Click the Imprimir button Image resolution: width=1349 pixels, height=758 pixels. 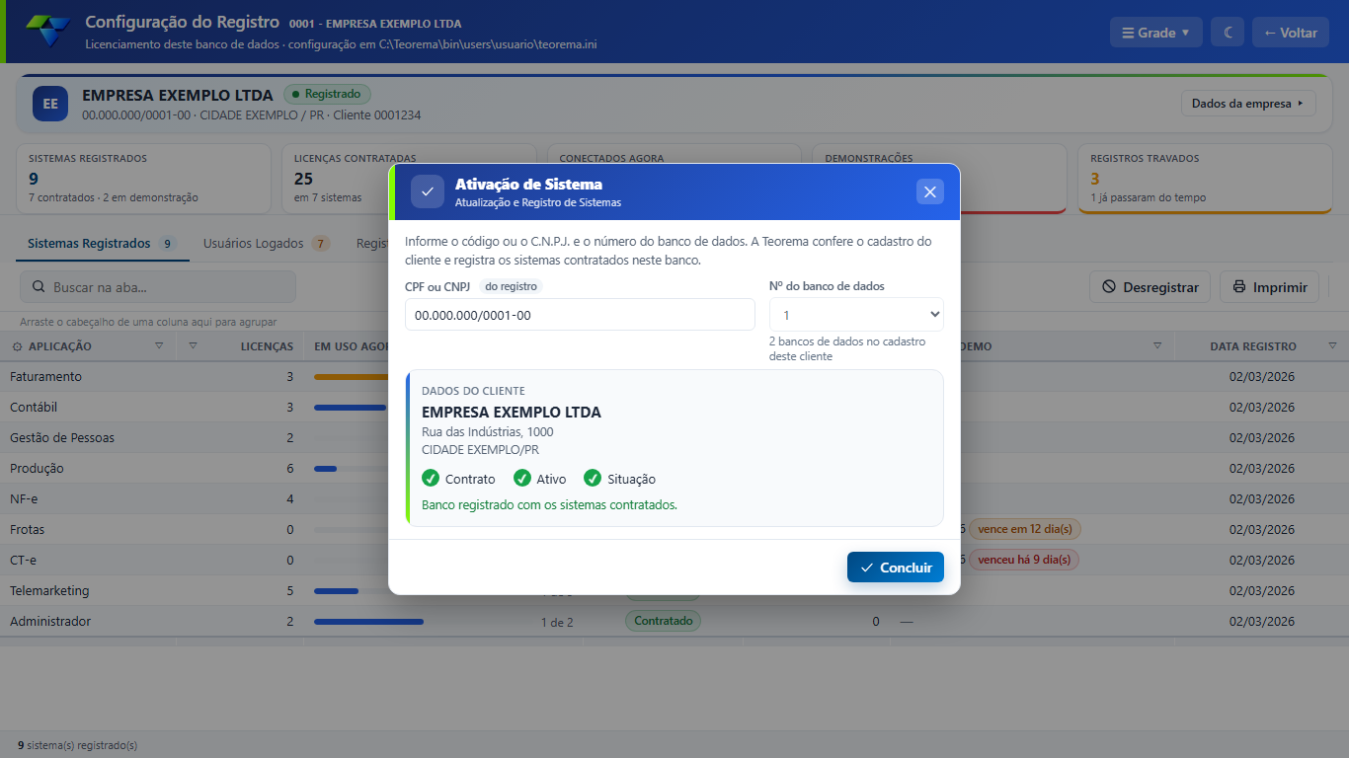pos(1270,287)
